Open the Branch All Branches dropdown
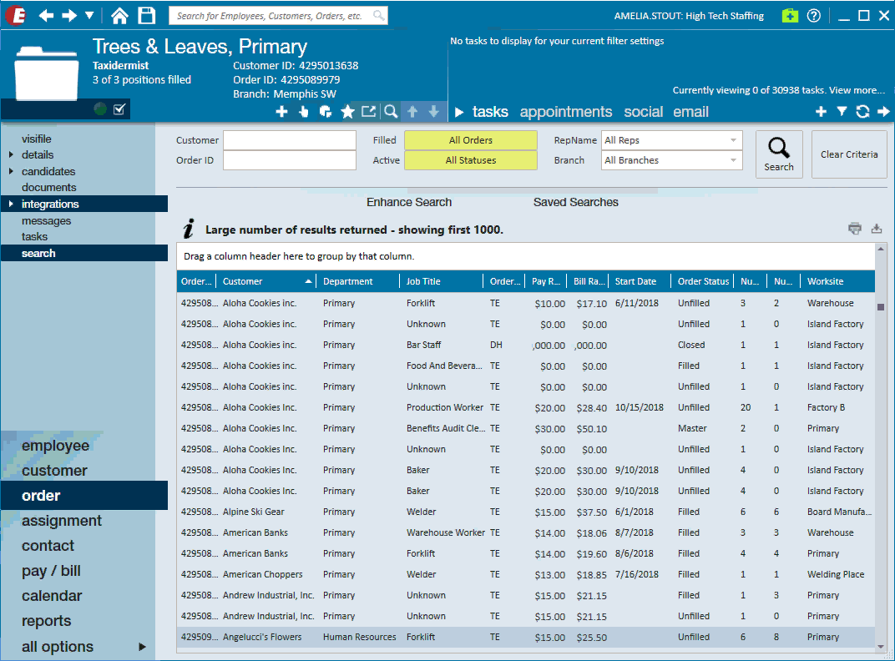The width and height of the screenshot is (895, 661). click(671, 160)
